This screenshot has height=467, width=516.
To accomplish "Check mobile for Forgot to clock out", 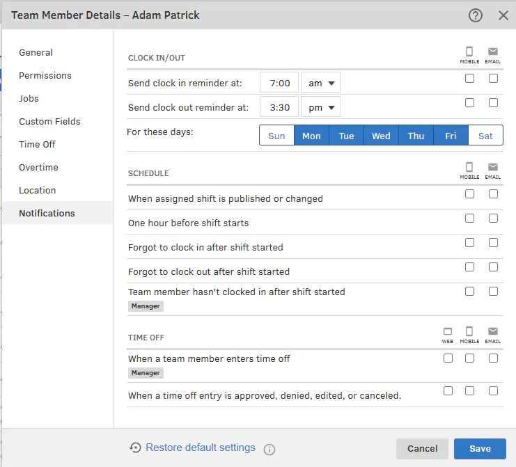I will click(x=469, y=267).
